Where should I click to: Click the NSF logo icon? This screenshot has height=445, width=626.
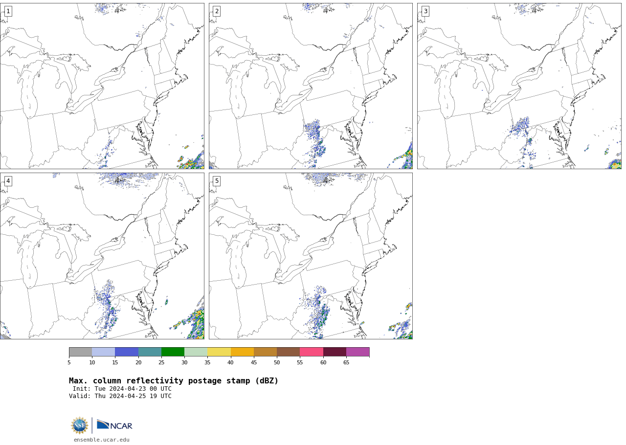click(80, 425)
